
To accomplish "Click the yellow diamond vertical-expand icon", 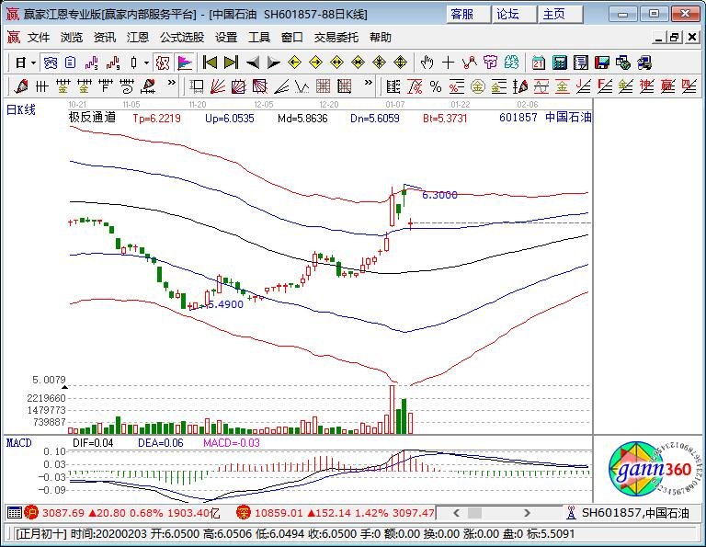I will tap(400, 63).
